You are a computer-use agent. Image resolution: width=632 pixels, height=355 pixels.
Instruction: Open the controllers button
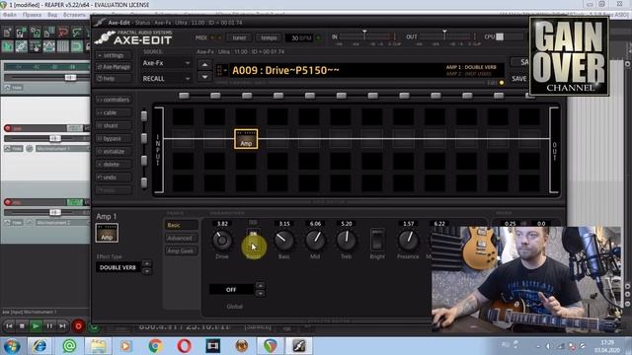(114, 100)
